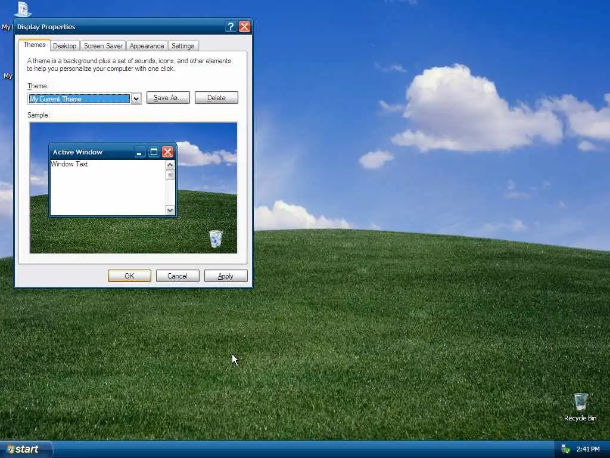610x458 pixels.
Task: Click the sample window scroll up arrow
Action: tap(170, 165)
